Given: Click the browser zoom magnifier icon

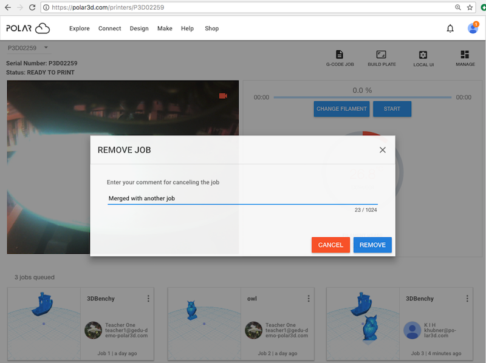Looking at the screenshot, I should [458, 7].
